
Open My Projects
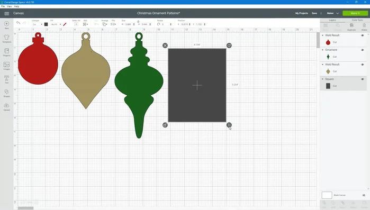(302, 13)
